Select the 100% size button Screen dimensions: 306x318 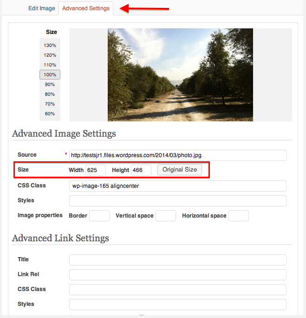click(50, 74)
